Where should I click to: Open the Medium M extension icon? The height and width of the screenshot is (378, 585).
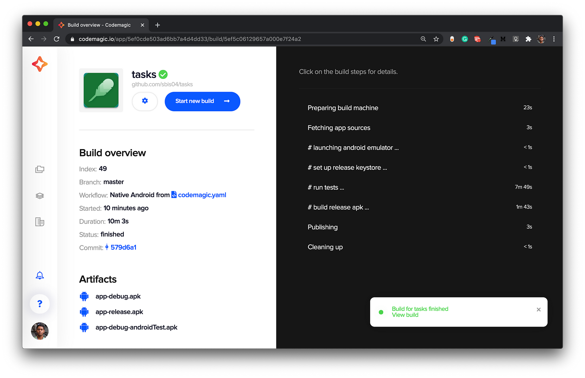[503, 39]
